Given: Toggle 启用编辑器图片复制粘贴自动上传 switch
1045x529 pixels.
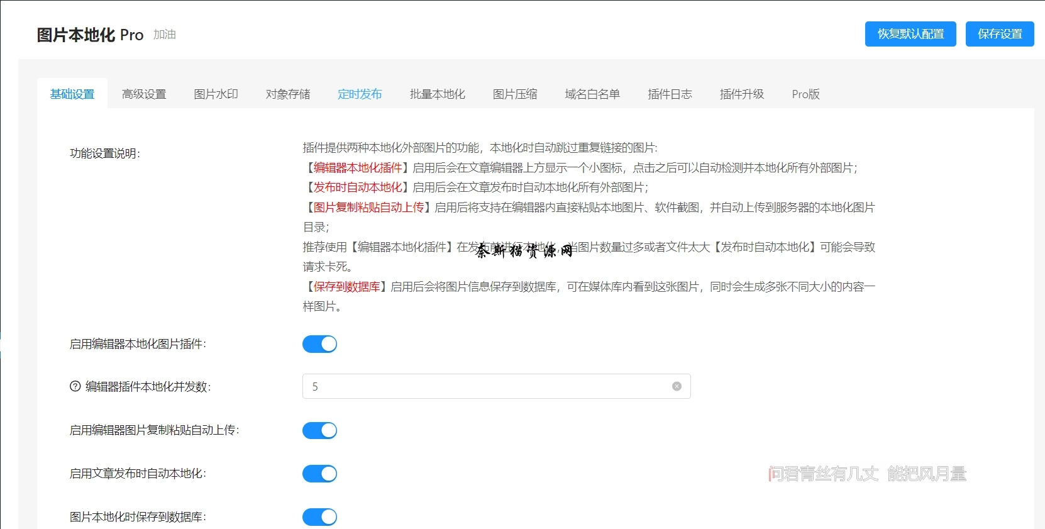Looking at the screenshot, I should pyautogui.click(x=319, y=430).
